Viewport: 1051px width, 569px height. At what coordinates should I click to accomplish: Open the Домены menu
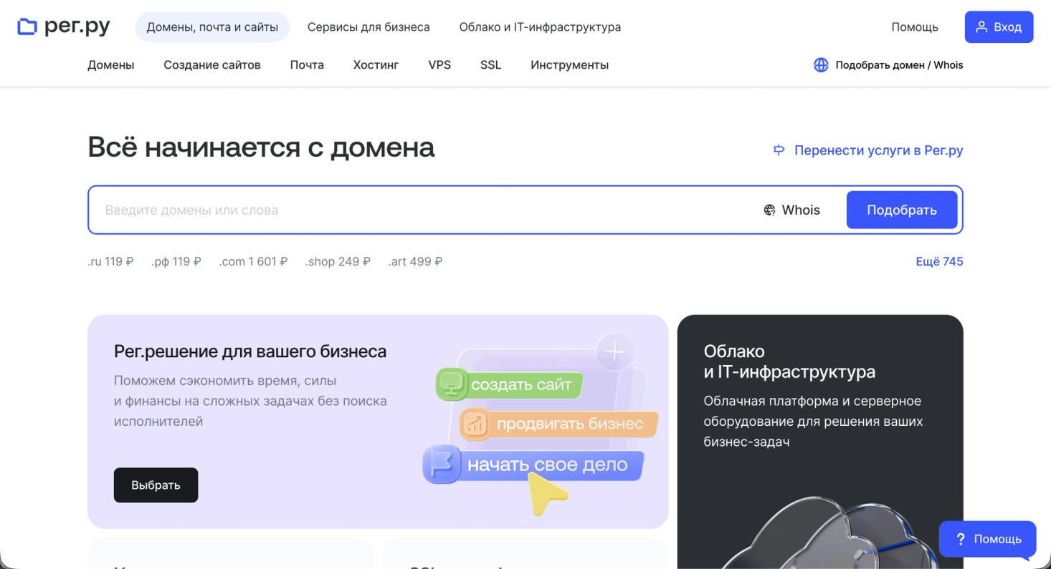tap(111, 65)
